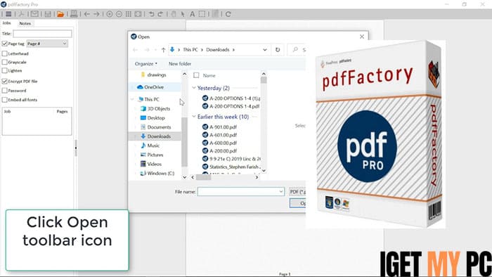This screenshot has width=492, height=277.
Task: Open the address bar path dropdown
Action: click(265, 50)
